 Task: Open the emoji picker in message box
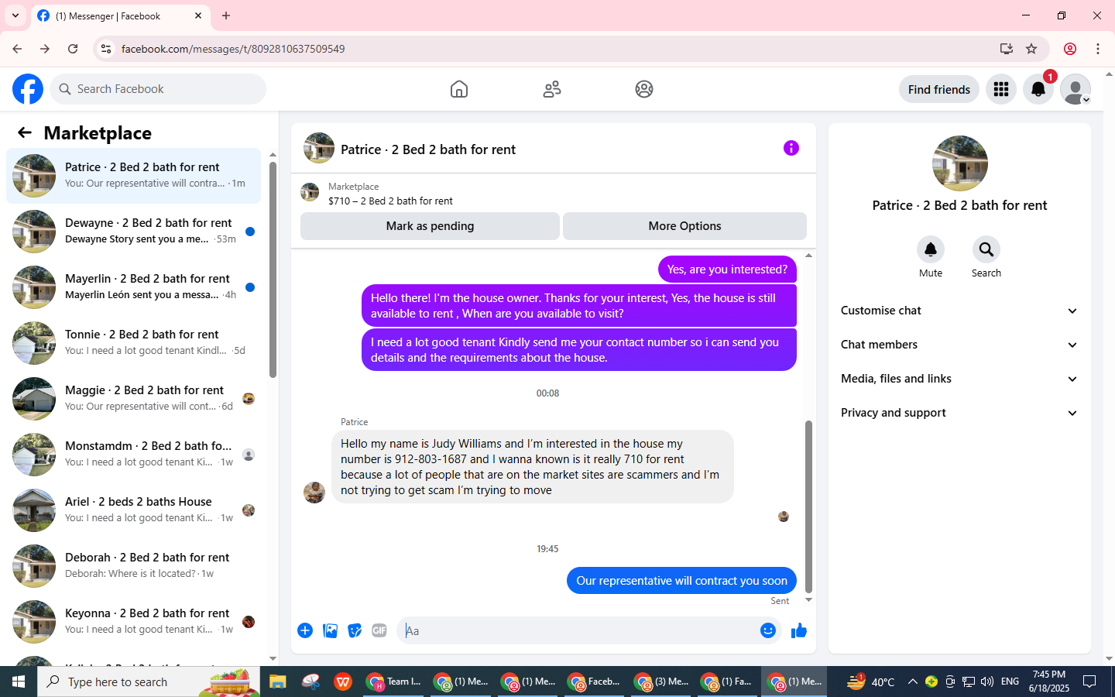click(x=768, y=630)
